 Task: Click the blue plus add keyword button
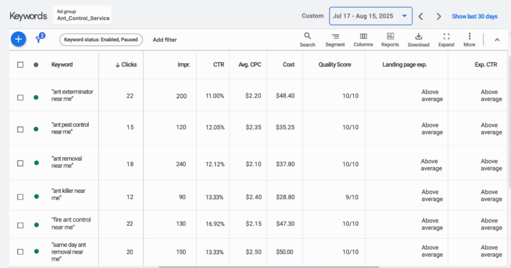[18, 39]
